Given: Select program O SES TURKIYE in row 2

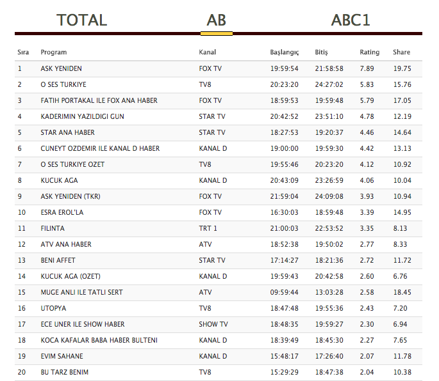Looking at the screenshot, I should (x=63, y=84).
